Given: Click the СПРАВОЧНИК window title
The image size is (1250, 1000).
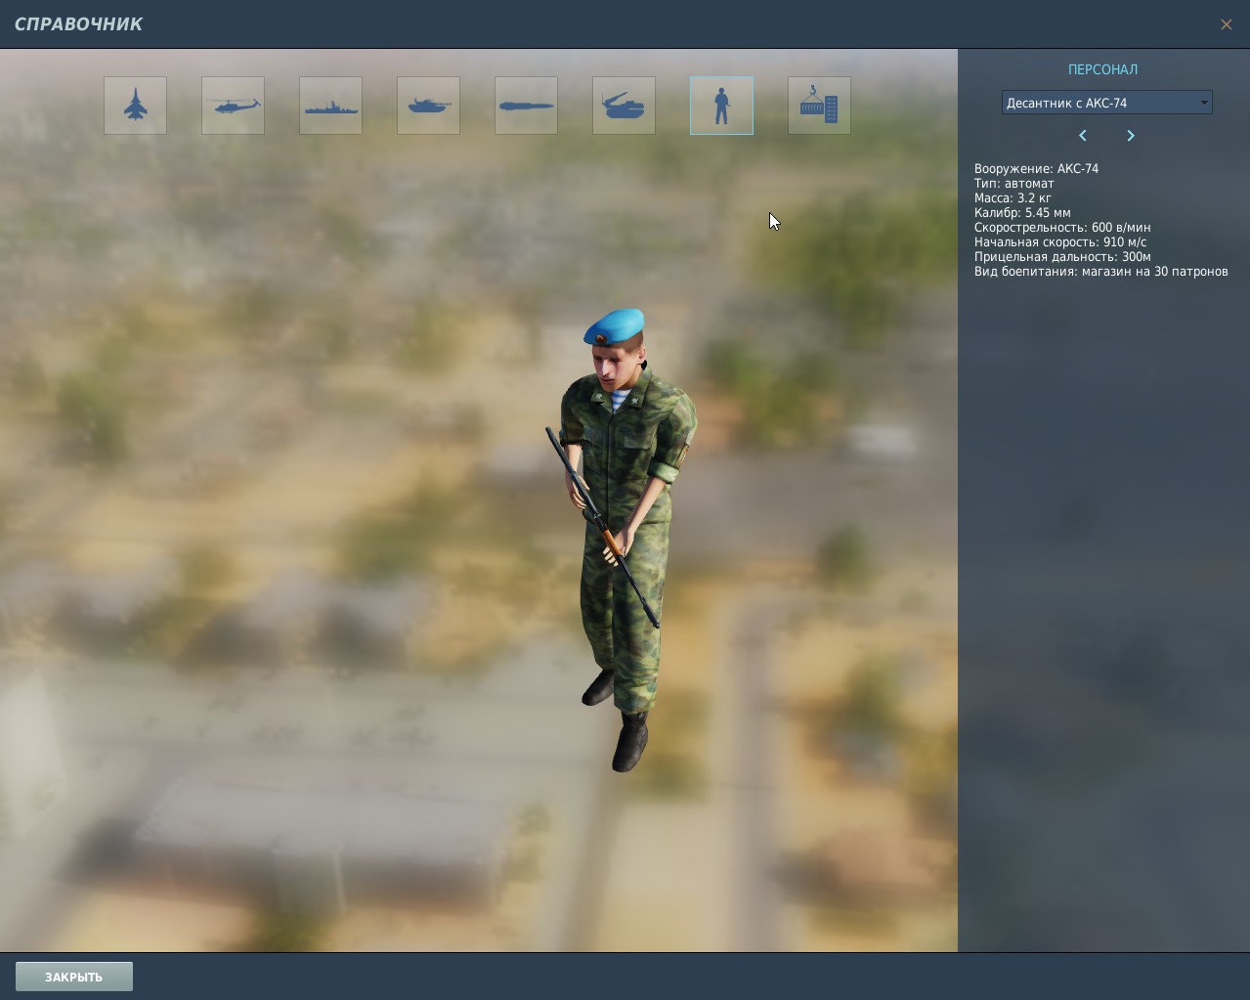Looking at the screenshot, I should (x=78, y=24).
